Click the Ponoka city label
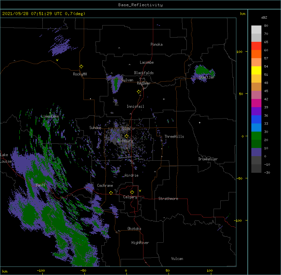The width and height of the screenshot is (281, 275). [156, 44]
